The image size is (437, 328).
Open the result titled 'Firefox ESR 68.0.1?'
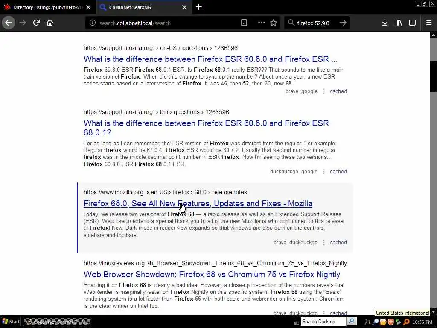pos(206,128)
